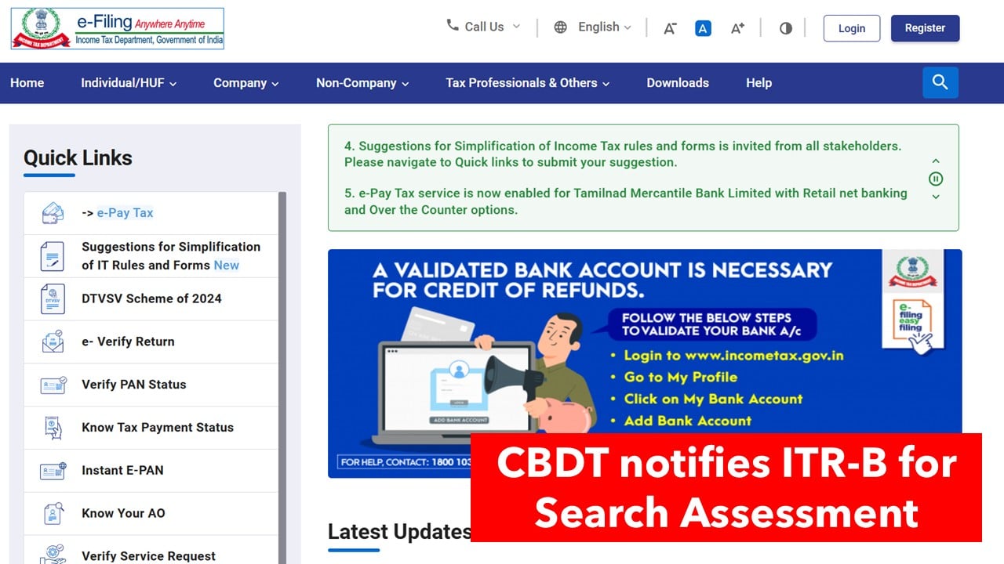Click the Register button
Screen dimensions: 1004x564
[x=925, y=28]
